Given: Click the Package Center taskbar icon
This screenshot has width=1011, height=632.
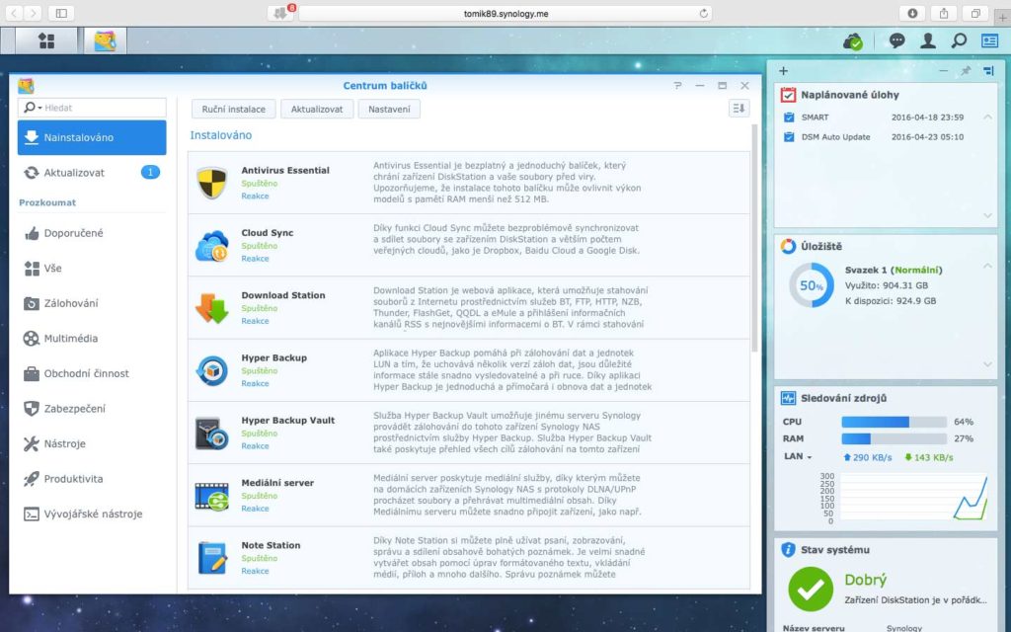Looking at the screenshot, I should tap(105, 40).
